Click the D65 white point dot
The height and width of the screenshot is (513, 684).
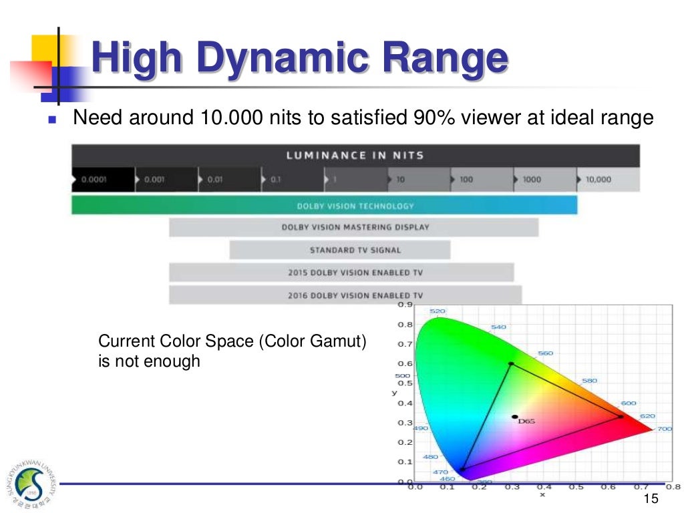(515, 417)
